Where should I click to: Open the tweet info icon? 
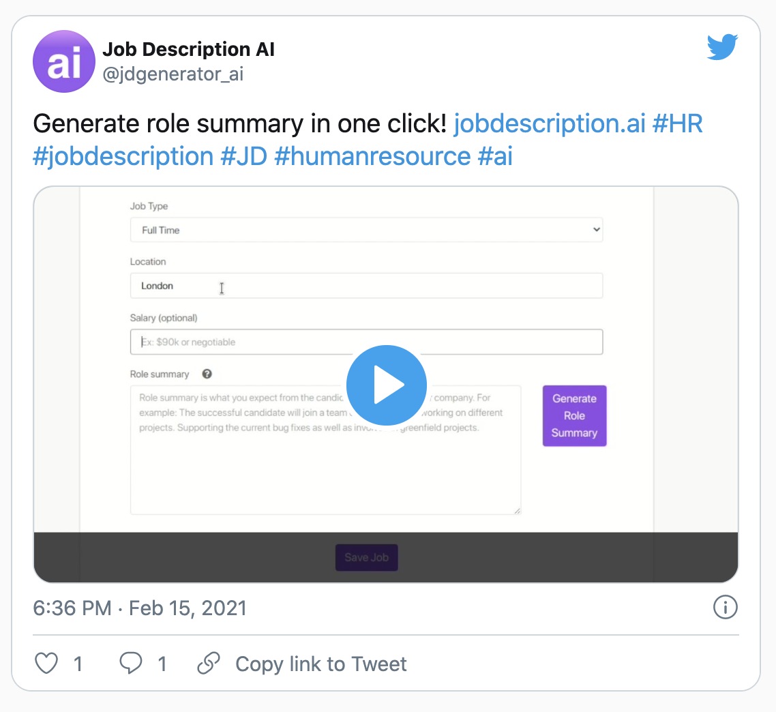point(725,607)
